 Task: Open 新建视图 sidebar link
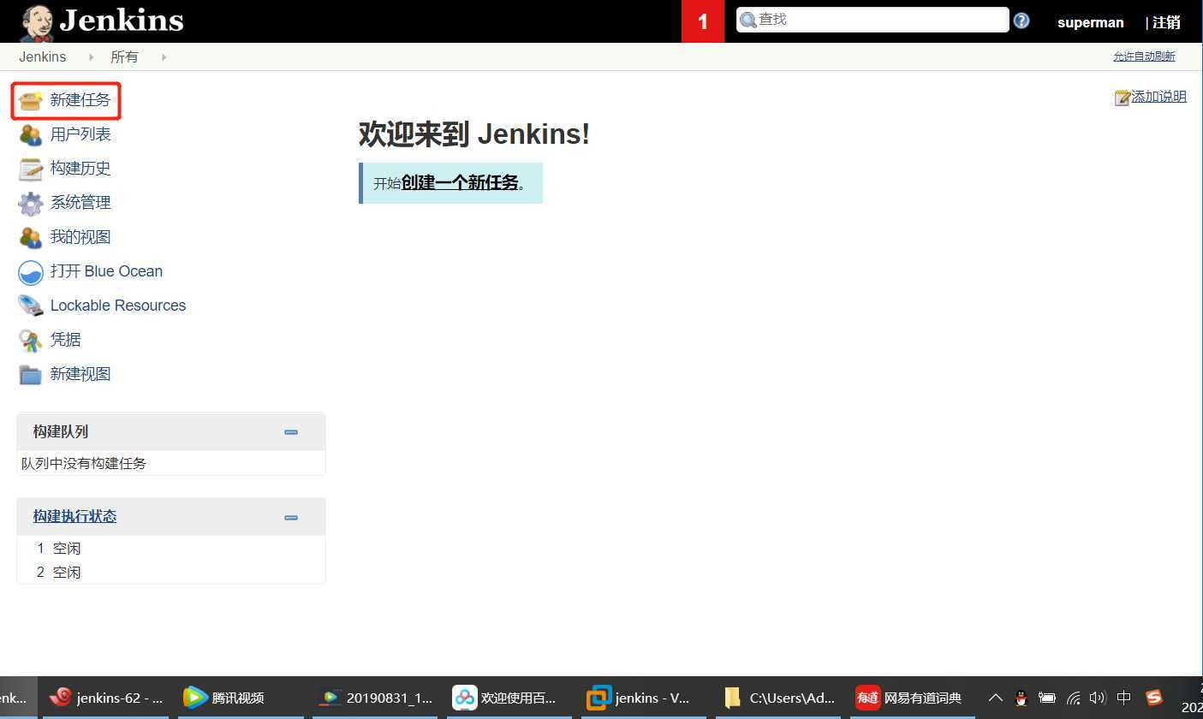point(80,374)
